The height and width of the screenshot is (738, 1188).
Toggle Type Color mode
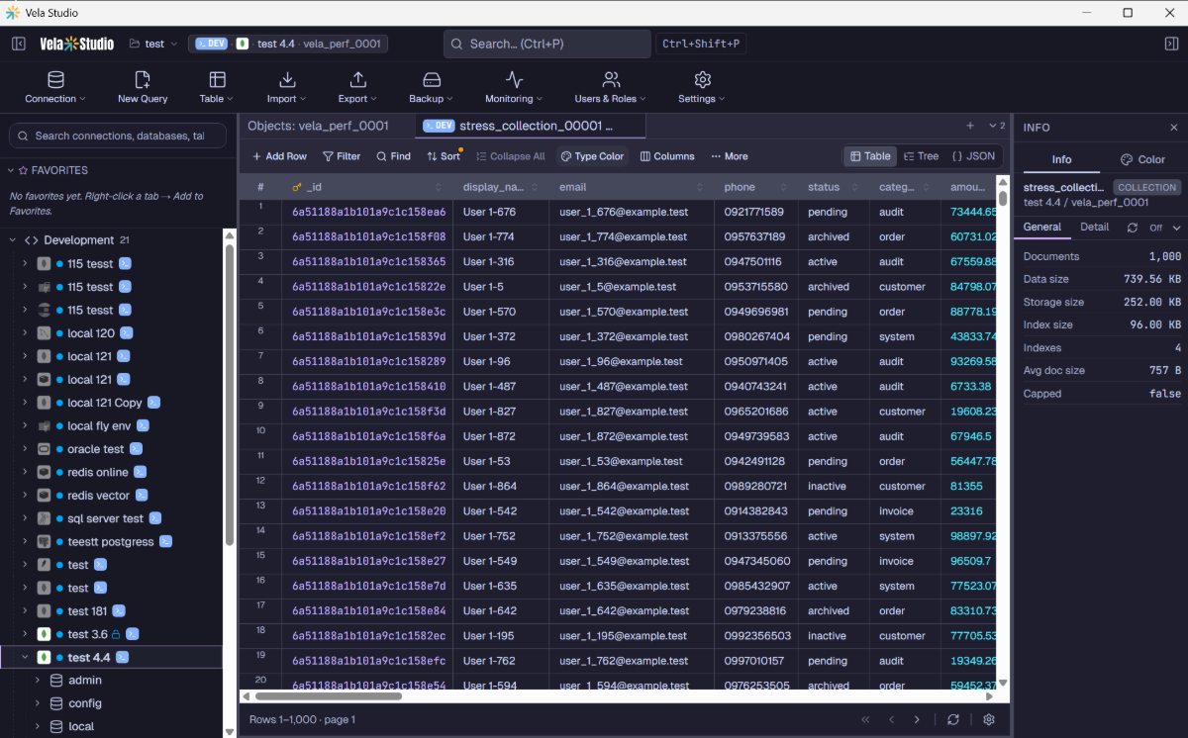pyautogui.click(x=592, y=156)
